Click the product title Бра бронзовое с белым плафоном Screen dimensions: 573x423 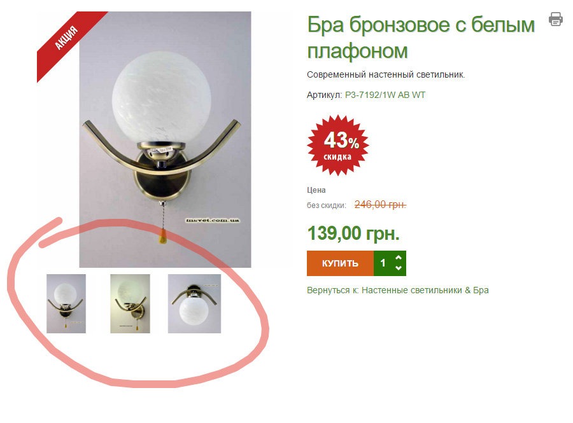[421, 38]
